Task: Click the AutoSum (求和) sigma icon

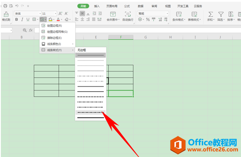Action: [211, 14]
